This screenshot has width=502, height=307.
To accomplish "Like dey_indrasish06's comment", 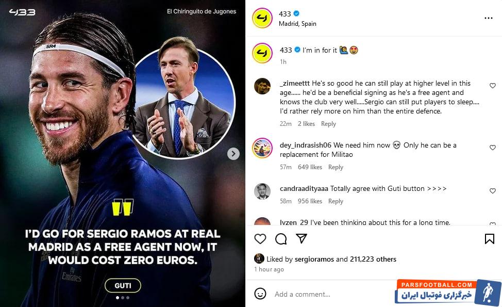I will click(x=492, y=148).
